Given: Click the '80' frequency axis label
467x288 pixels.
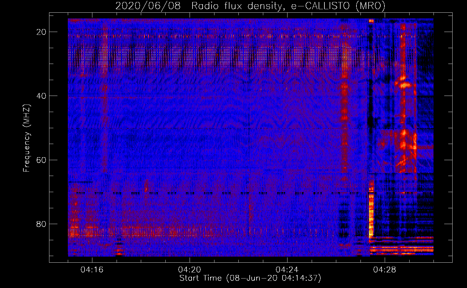Looking at the screenshot, I should pyautogui.click(x=41, y=224).
